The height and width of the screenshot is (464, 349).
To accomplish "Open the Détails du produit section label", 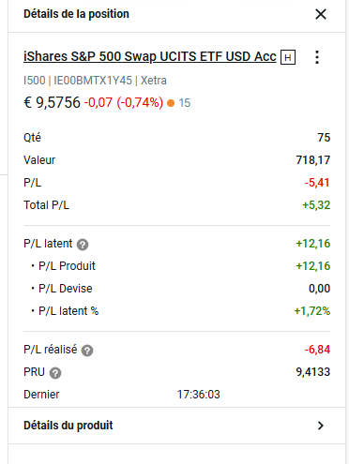I will coord(68,426).
